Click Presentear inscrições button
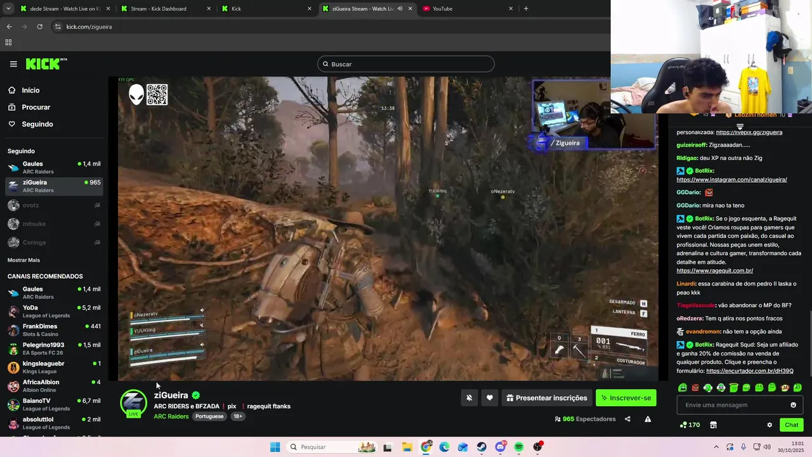812x457 pixels. 546,398
